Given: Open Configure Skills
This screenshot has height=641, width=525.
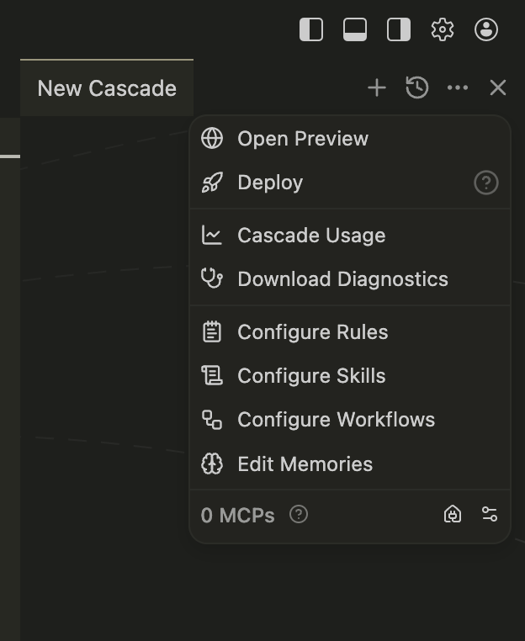Looking at the screenshot, I should click(x=310, y=376).
